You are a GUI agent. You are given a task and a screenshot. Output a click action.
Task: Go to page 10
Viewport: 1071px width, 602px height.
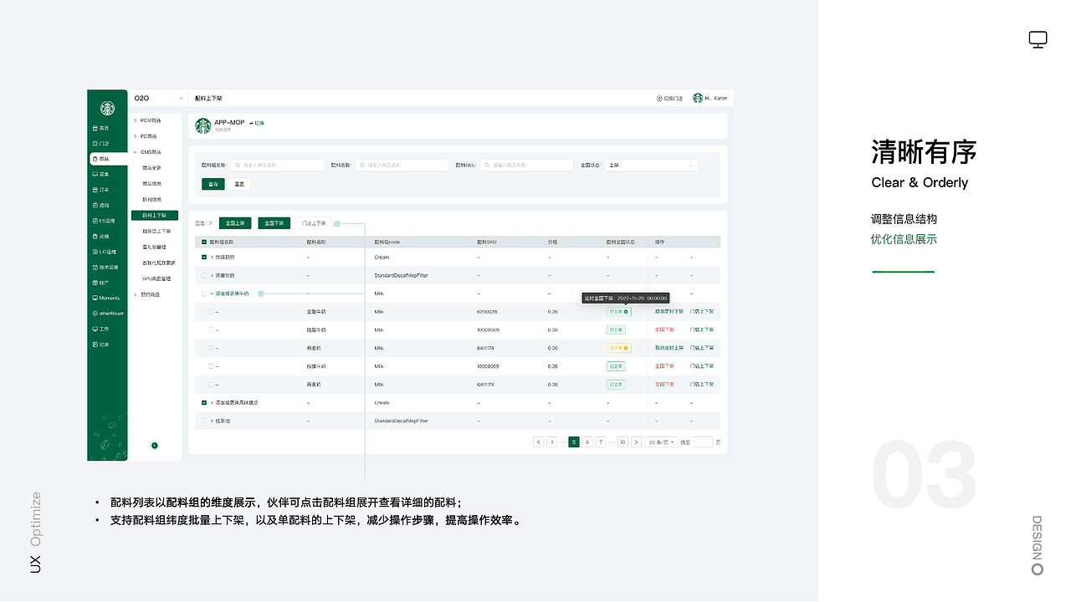pos(623,442)
